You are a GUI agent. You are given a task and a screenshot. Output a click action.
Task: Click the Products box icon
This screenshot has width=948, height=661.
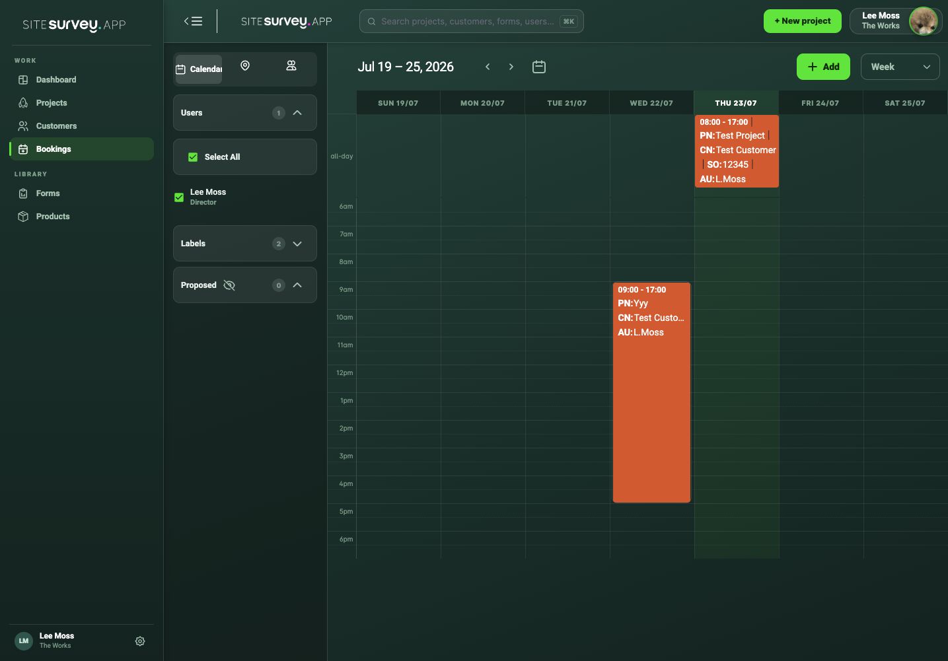click(23, 217)
